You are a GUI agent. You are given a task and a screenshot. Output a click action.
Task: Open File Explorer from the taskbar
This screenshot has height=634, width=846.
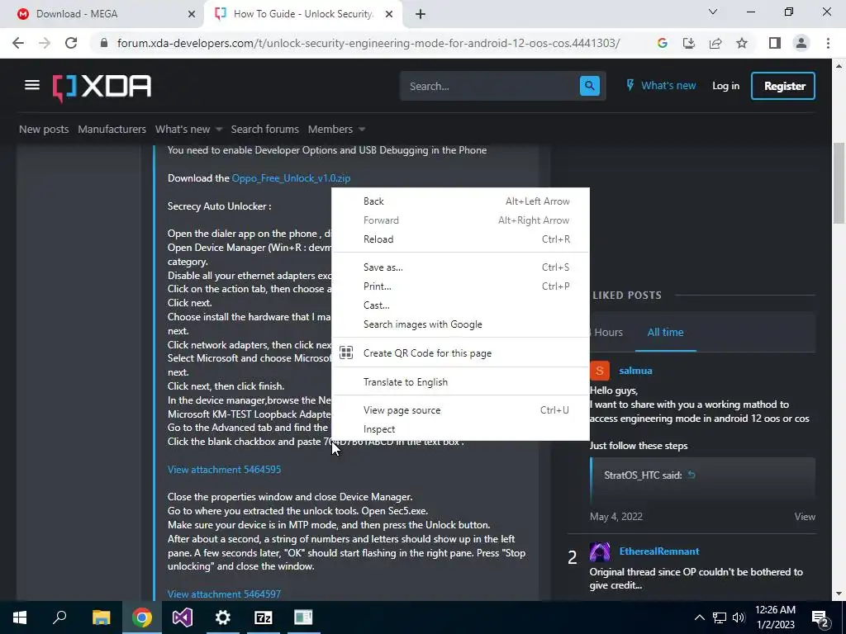101,617
